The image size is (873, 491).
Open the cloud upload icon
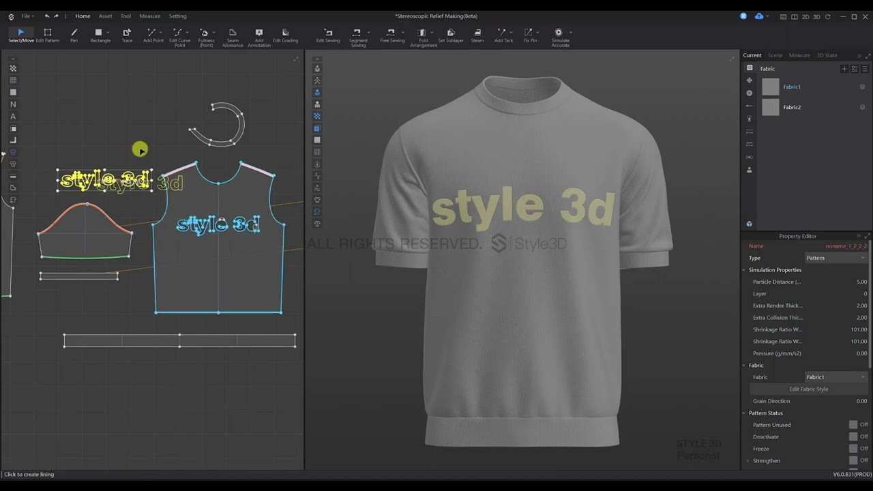pos(759,16)
